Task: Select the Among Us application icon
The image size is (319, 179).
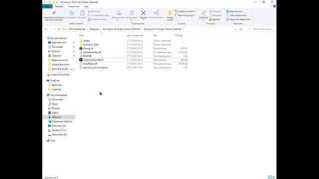Action: coord(81,49)
